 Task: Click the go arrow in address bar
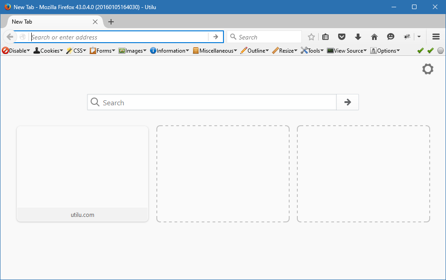[216, 37]
